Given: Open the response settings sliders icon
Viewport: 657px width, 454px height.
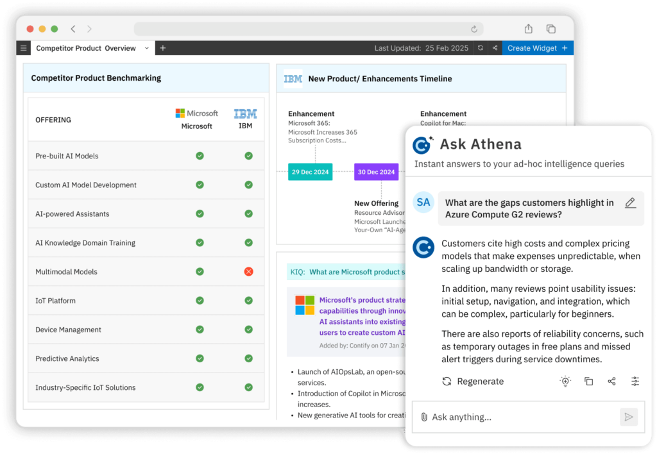Looking at the screenshot, I should pyautogui.click(x=635, y=381).
